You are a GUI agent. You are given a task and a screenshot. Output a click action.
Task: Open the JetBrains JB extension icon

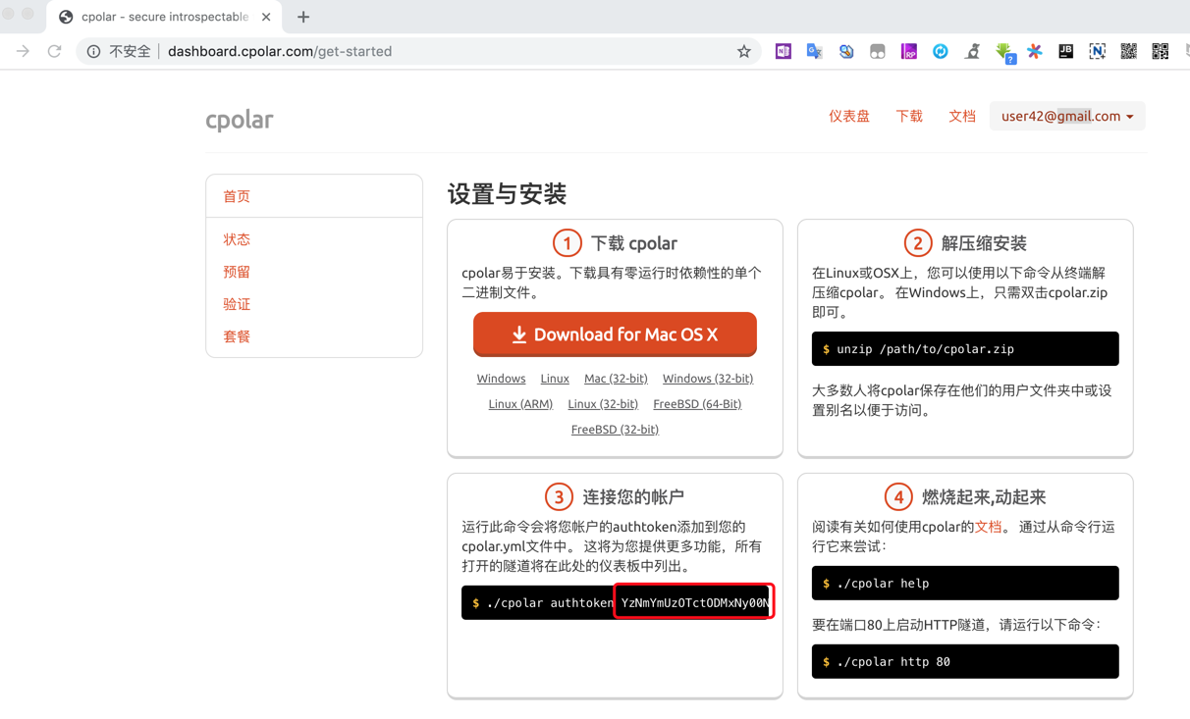(x=1066, y=51)
